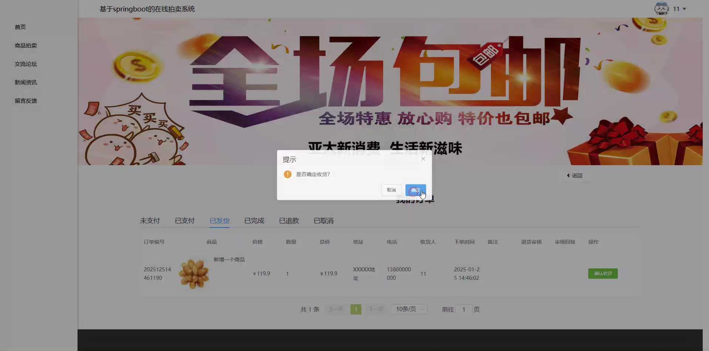Click the site title 基于springboot的在线拍卖系统
The image size is (709, 351).
pos(147,9)
